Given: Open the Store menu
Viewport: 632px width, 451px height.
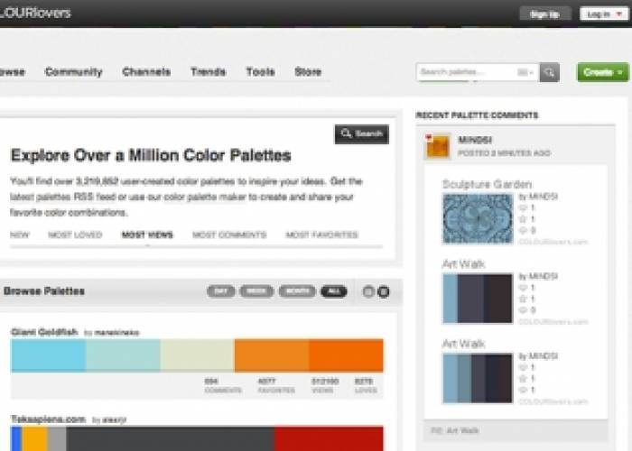Looking at the screenshot, I should pyautogui.click(x=308, y=72).
